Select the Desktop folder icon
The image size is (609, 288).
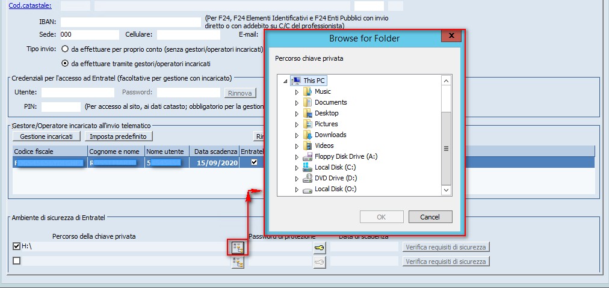[x=308, y=114]
